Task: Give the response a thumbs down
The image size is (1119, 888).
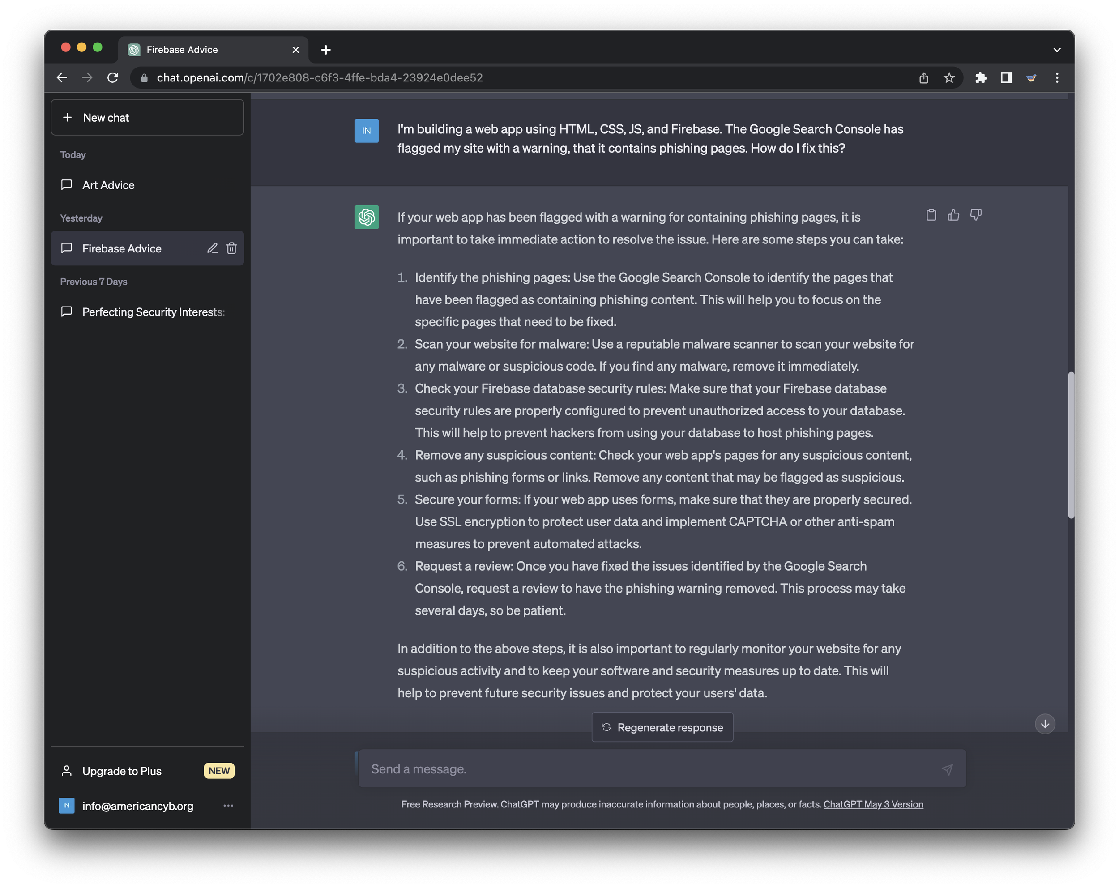Action: click(x=976, y=215)
